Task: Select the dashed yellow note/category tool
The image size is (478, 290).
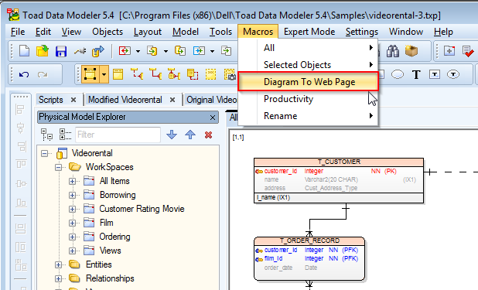Action: 210,74
